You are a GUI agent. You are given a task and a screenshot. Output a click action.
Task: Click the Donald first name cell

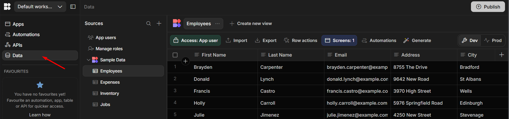click(x=224, y=79)
